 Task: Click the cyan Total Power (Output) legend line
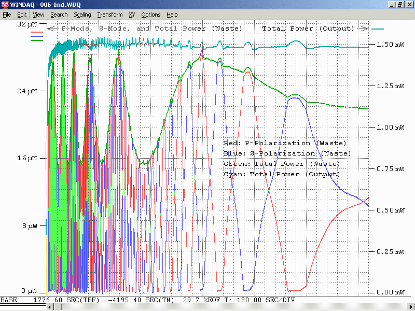pos(377,29)
